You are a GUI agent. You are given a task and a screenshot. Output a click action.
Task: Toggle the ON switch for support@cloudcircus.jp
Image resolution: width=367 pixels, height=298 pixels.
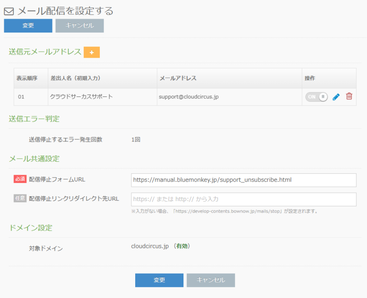coord(316,96)
